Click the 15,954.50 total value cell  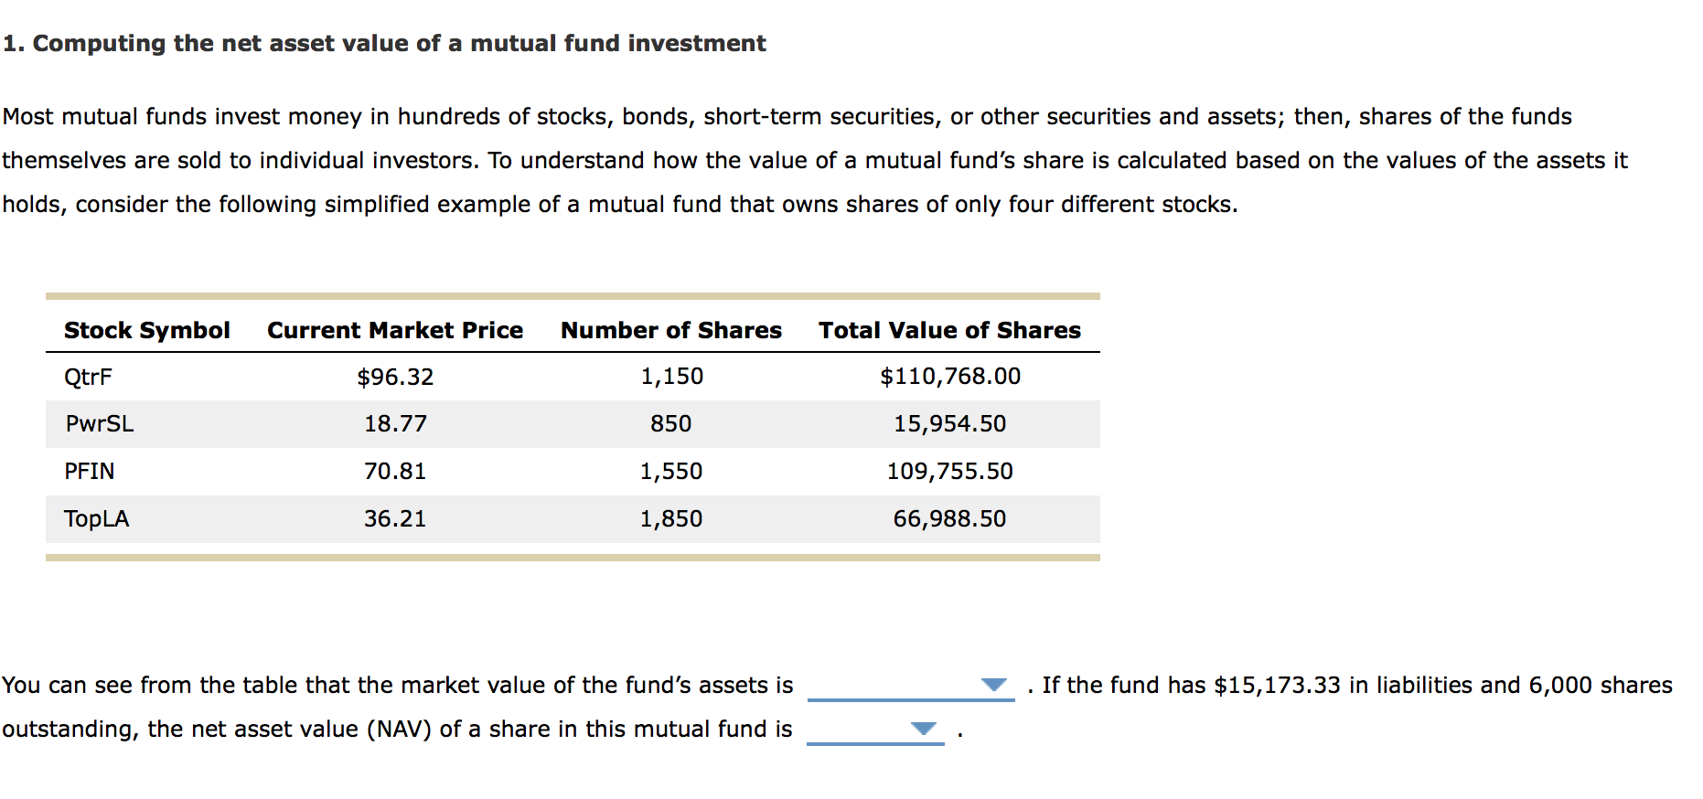coord(949,424)
